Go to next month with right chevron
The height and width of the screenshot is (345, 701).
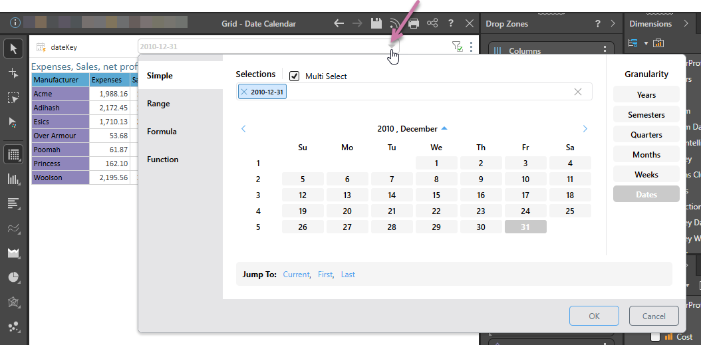(585, 129)
